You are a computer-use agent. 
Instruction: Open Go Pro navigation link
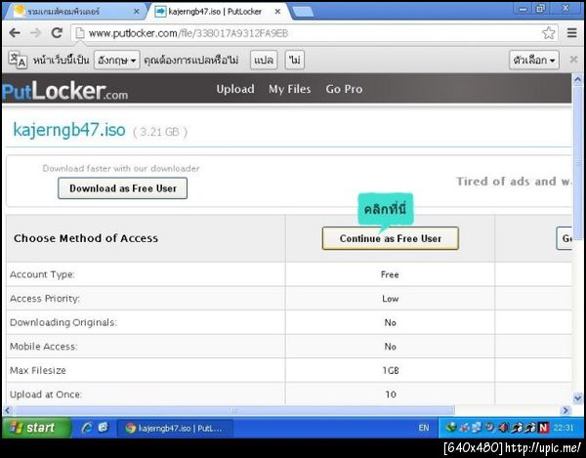344,89
